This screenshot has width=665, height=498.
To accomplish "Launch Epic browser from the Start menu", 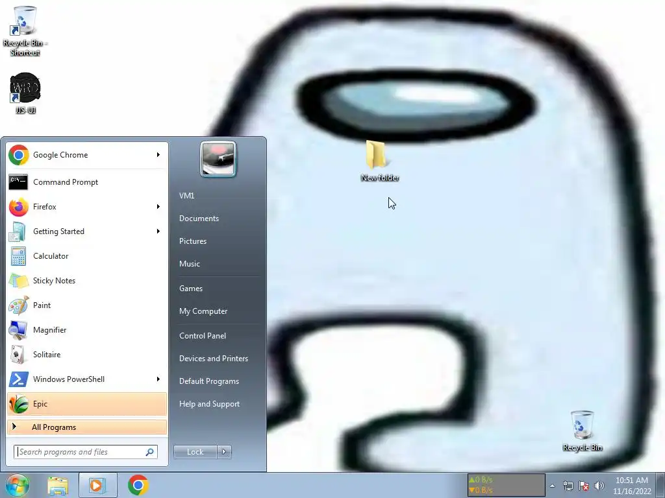I will click(x=87, y=404).
